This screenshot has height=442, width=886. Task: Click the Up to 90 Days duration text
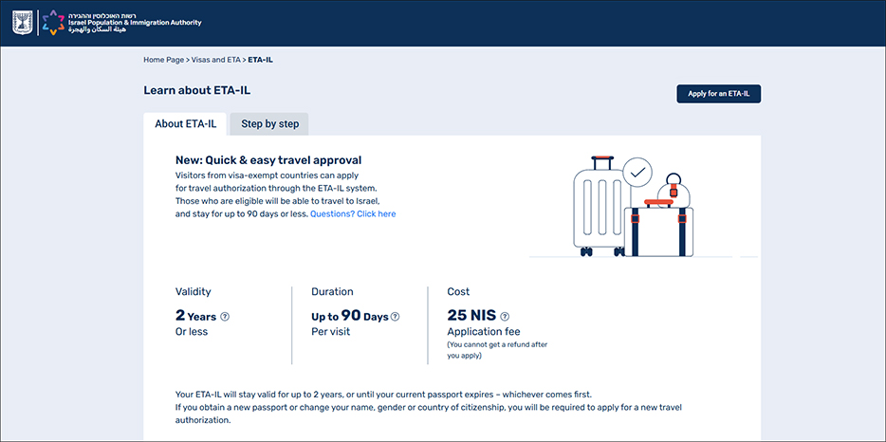click(350, 316)
